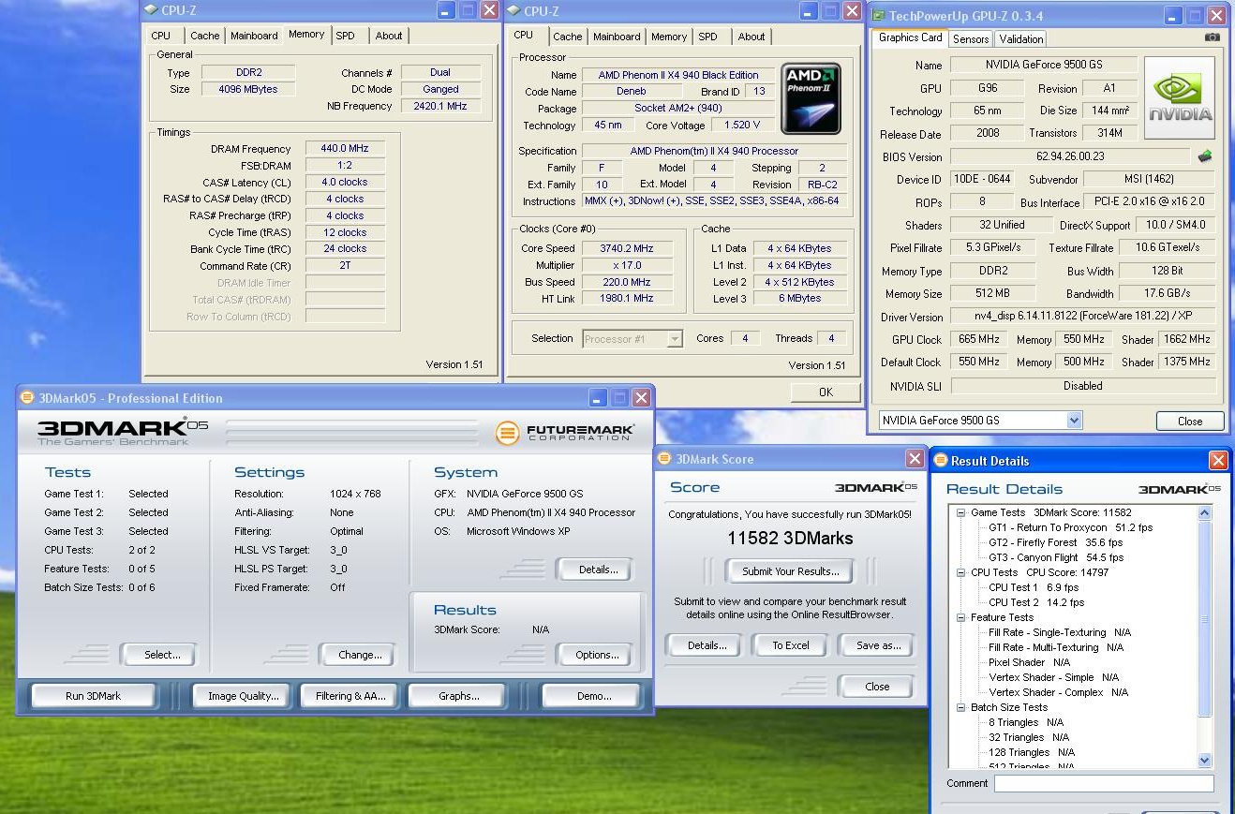The height and width of the screenshot is (814, 1235).
Task: Click Submit Your Results... in 3DMark Score
Action: [x=790, y=571]
